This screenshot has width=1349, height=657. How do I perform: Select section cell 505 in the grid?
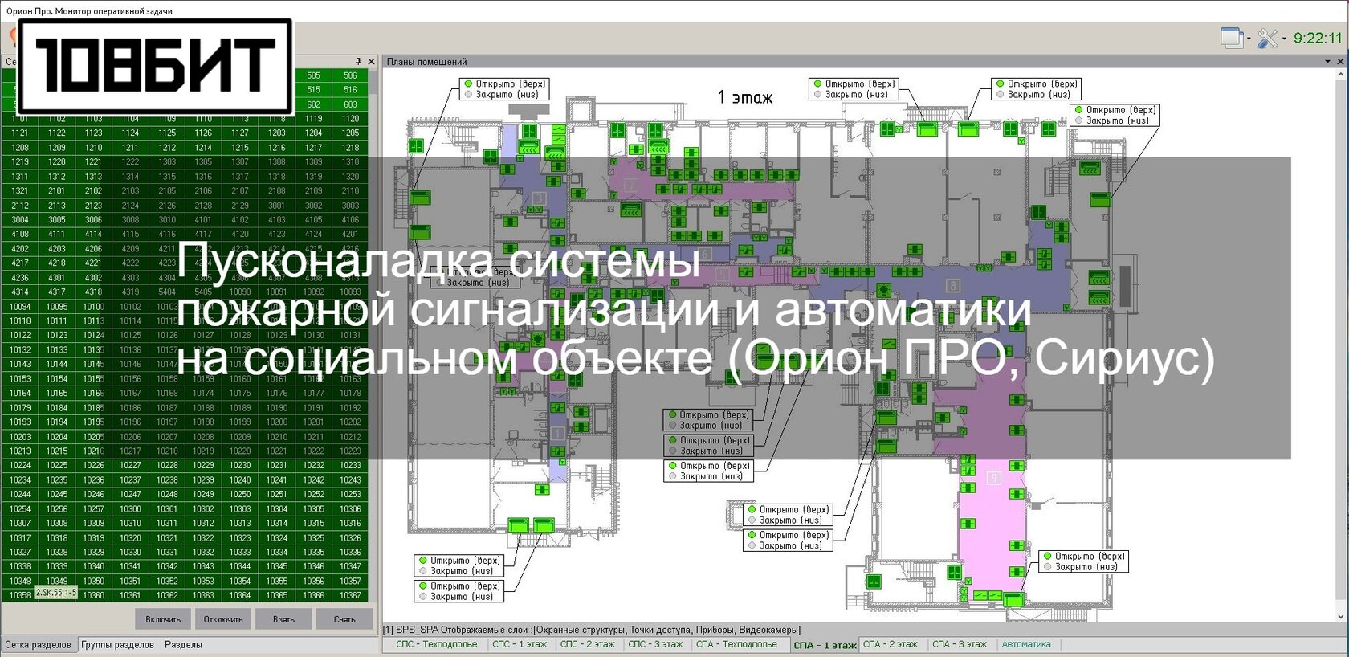313,75
